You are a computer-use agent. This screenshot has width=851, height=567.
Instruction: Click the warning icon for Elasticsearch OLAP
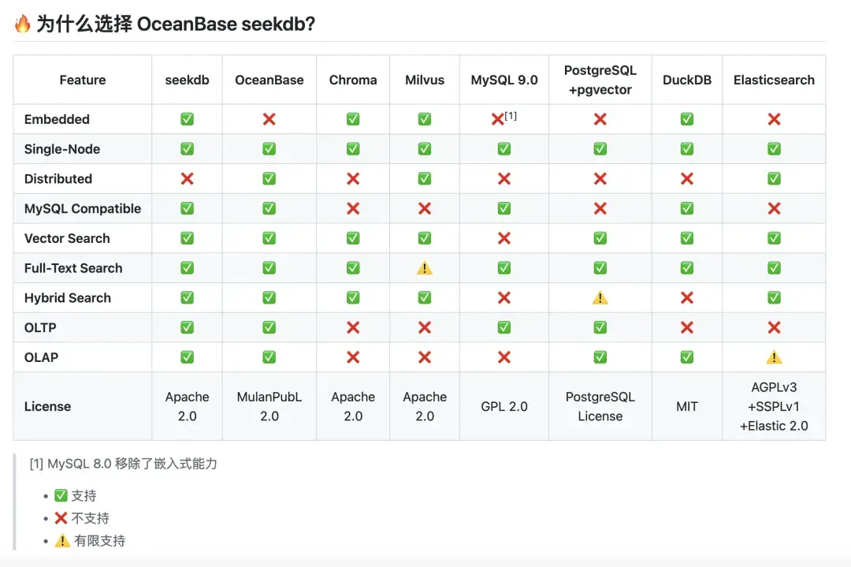[774, 357]
